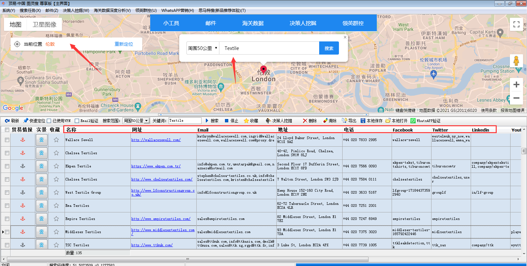Check the Wallace Sewell row checkbox
The image size is (527, 266).
[x=7, y=140]
